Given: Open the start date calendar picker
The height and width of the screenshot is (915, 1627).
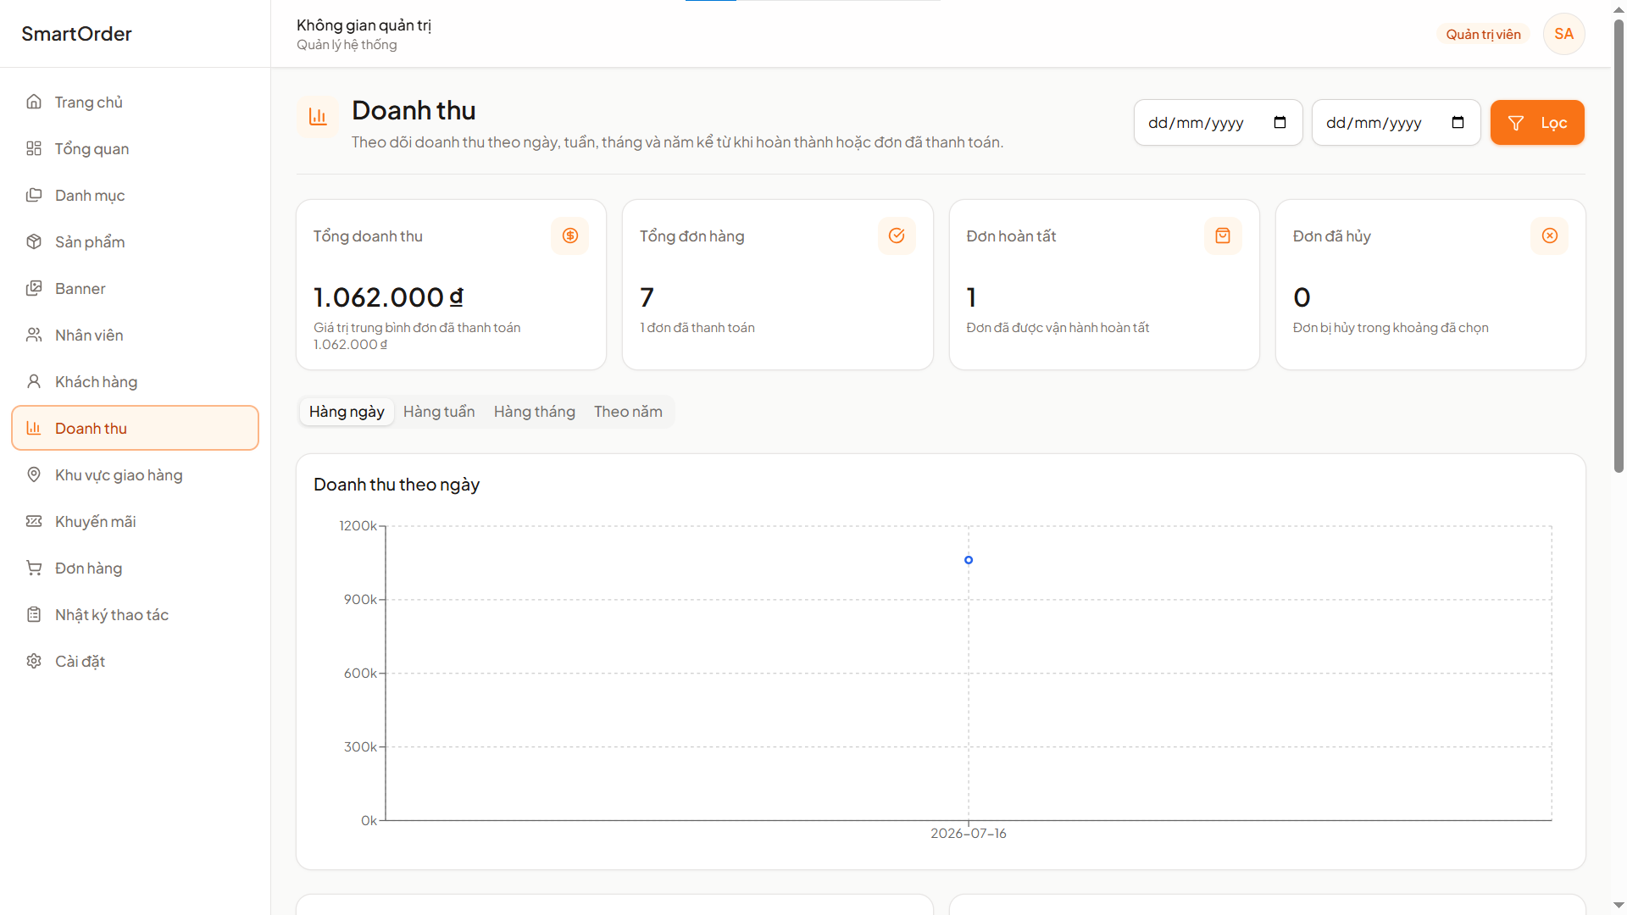Looking at the screenshot, I should [x=1280, y=123].
